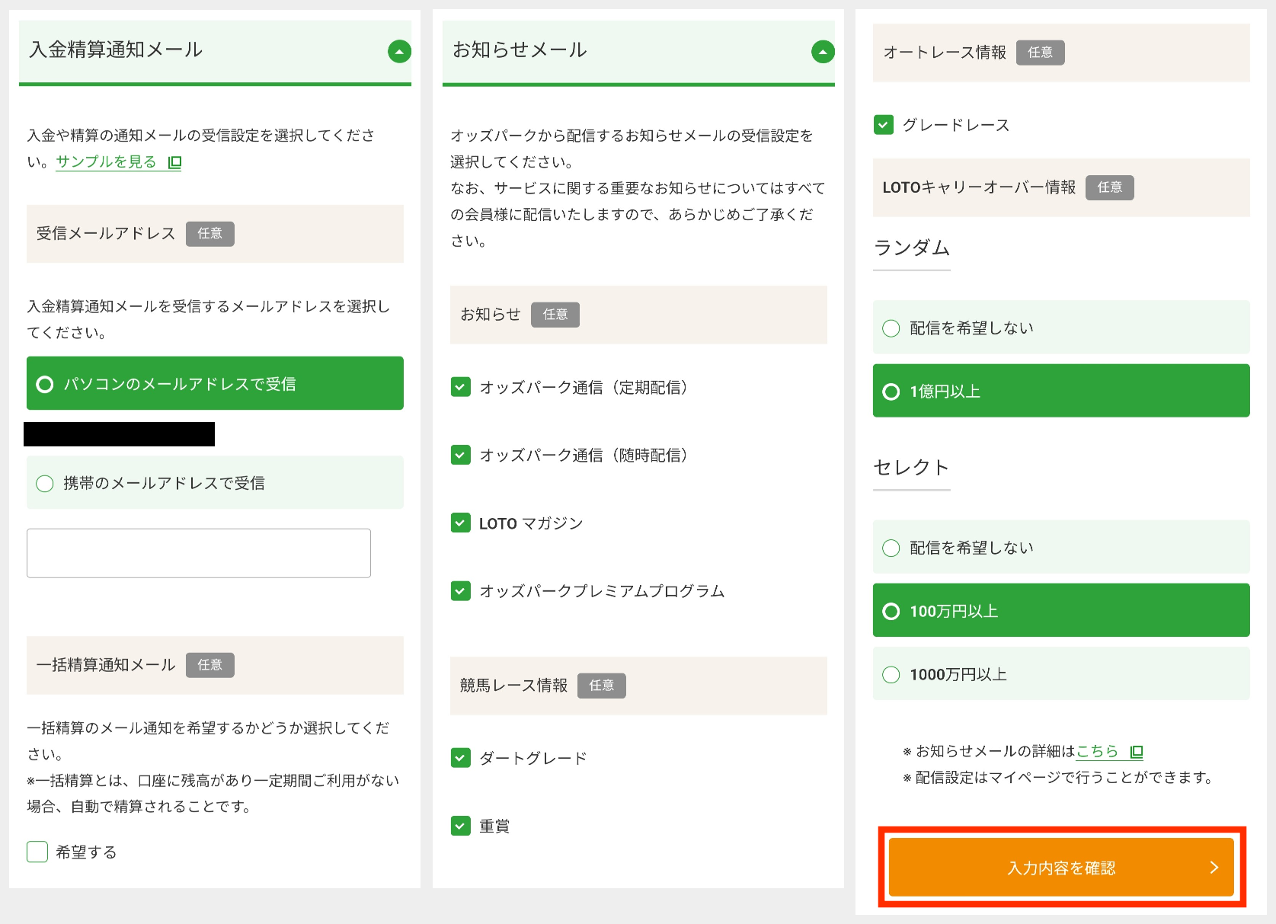The width and height of the screenshot is (1276, 924).
Task: Click the 受信メールアドレス label
Action: point(106,233)
